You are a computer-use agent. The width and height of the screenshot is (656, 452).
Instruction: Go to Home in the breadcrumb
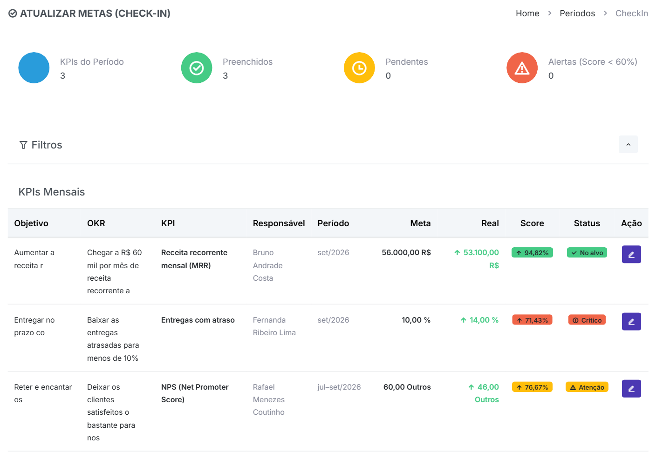pos(527,13)
